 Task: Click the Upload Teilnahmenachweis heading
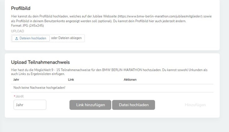click(41, 62)
